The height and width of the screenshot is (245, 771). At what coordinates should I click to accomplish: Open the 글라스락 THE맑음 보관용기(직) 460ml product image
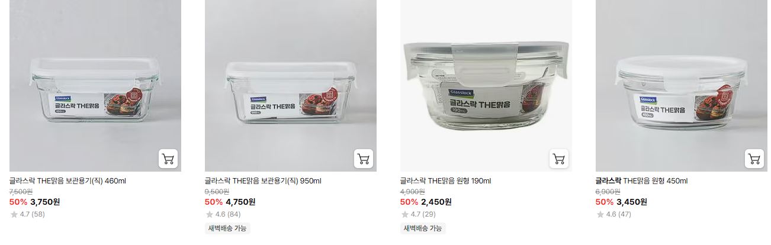pos(95,86)
